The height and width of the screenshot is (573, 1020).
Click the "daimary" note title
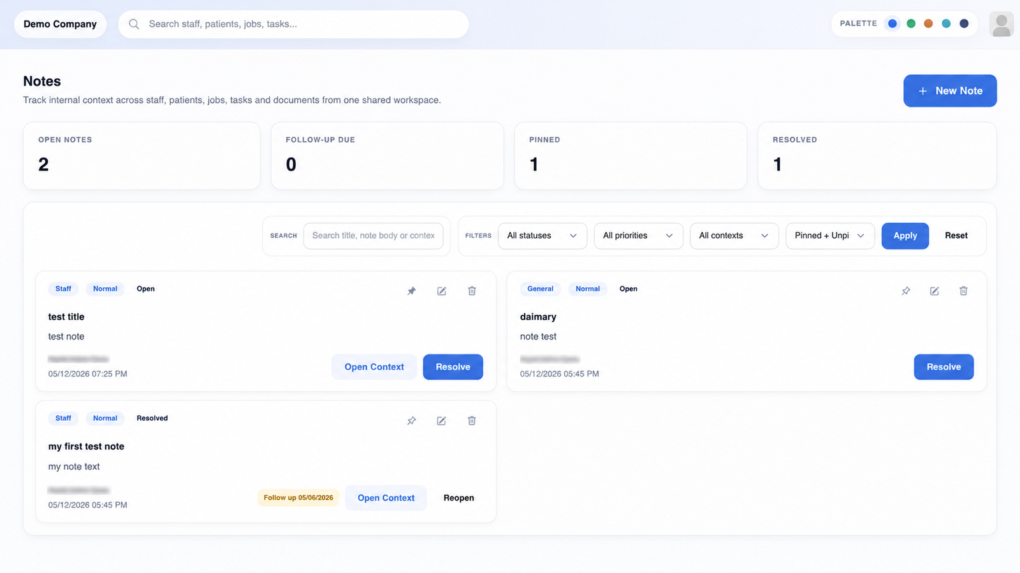538,317
